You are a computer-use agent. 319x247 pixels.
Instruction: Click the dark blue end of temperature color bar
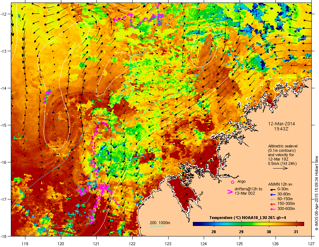195,224
